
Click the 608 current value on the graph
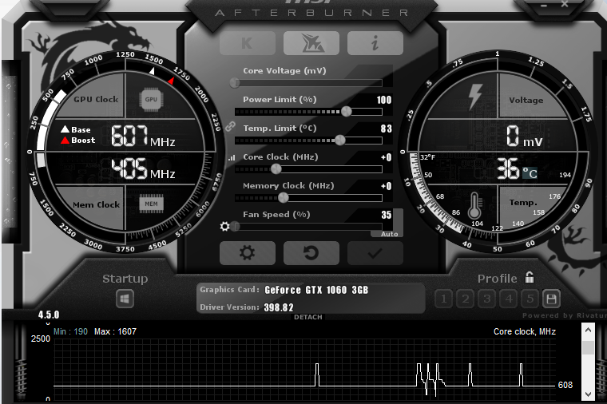[565, 385]
